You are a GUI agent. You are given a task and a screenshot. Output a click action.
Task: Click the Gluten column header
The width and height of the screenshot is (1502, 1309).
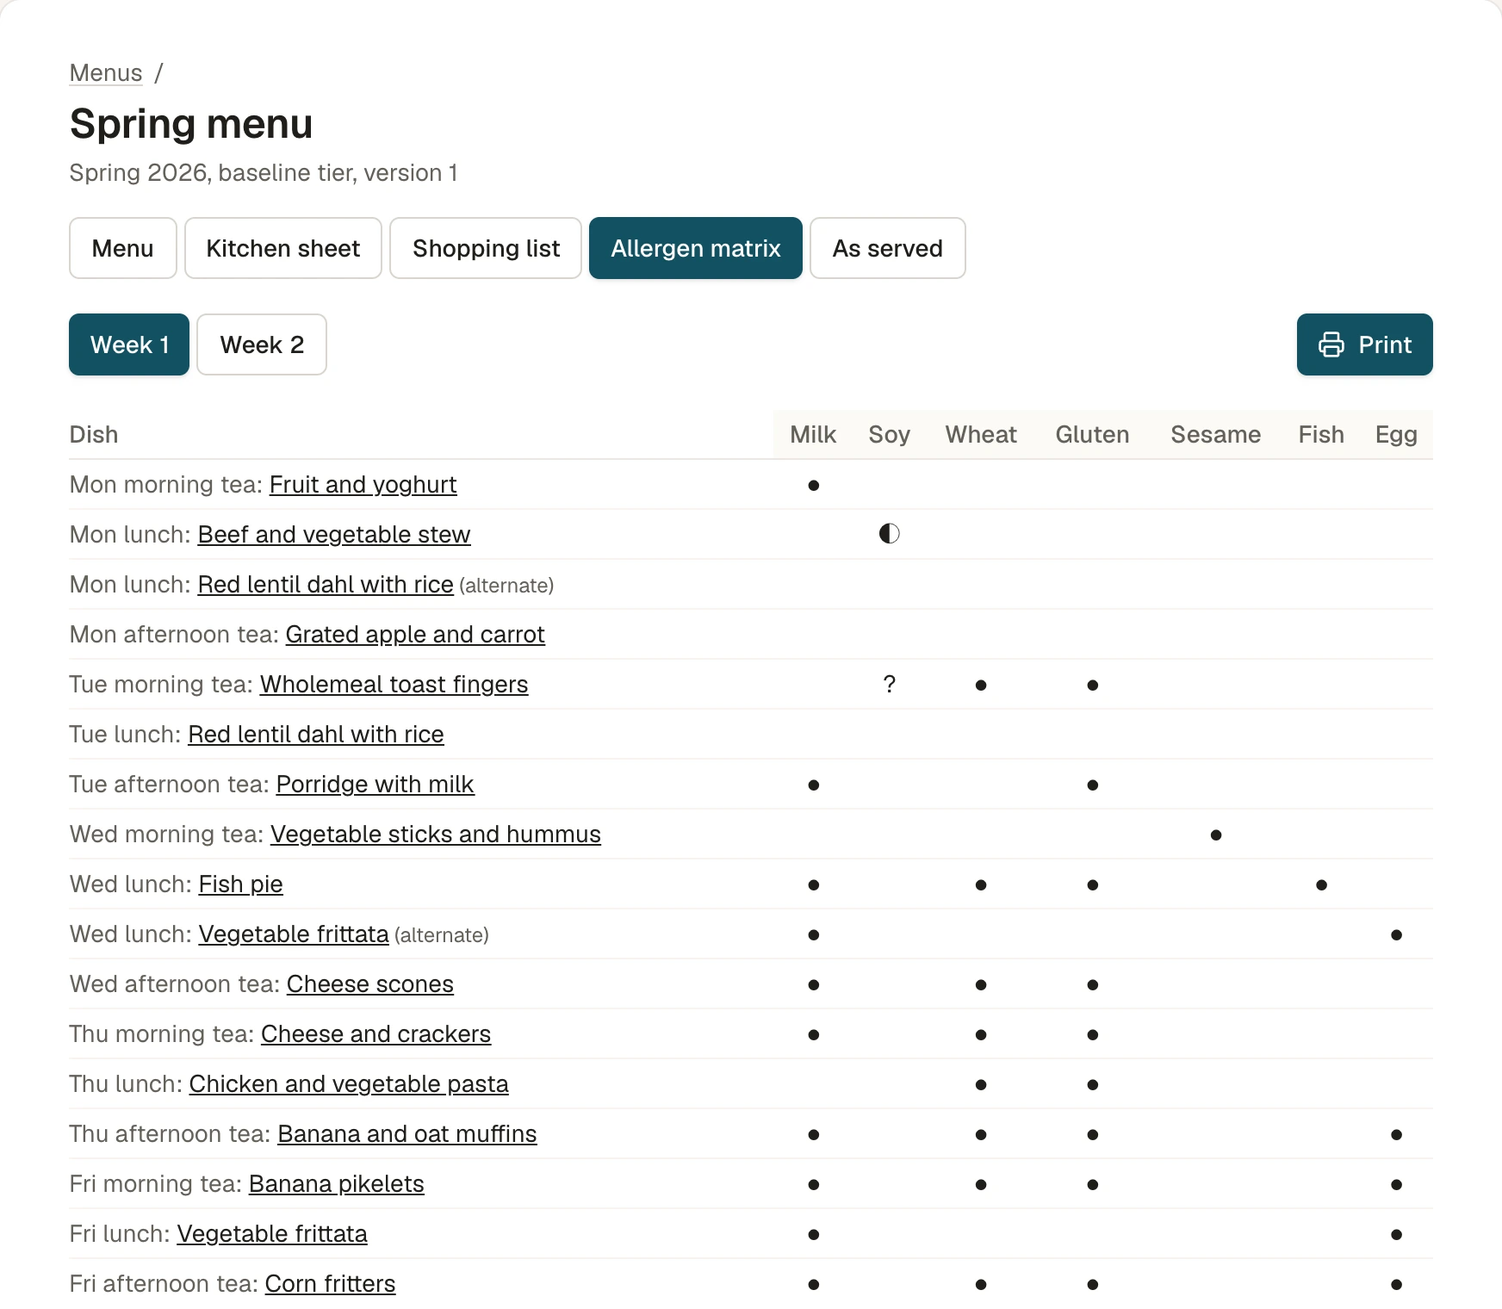pos(1092,434)
